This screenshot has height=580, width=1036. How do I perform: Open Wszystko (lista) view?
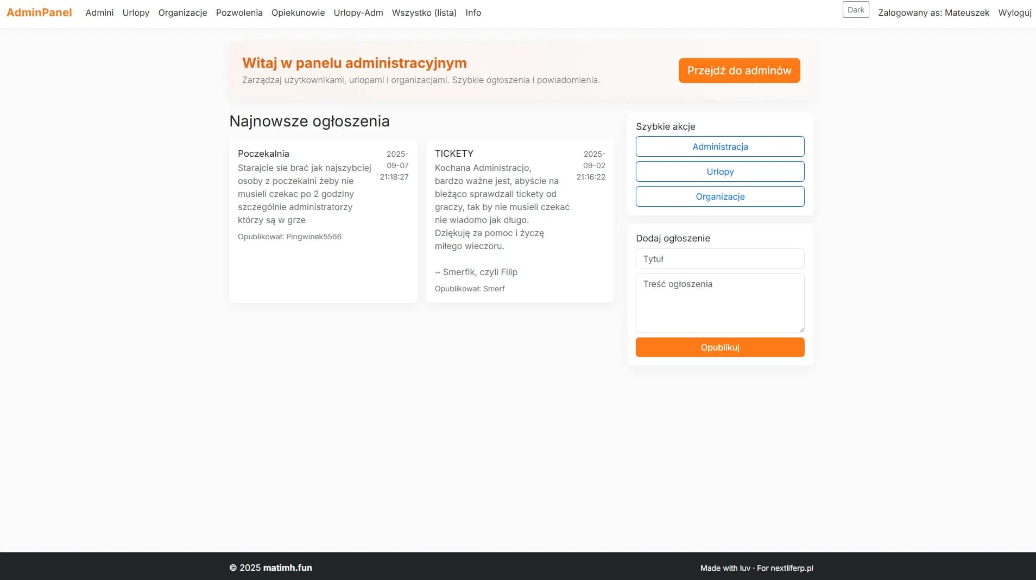(x=424, y=12)
